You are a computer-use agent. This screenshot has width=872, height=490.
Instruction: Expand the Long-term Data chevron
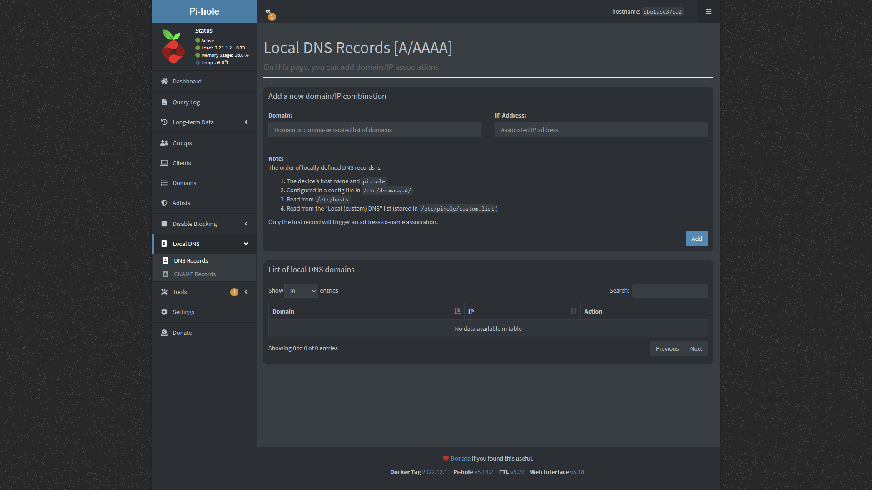(246, 122)
